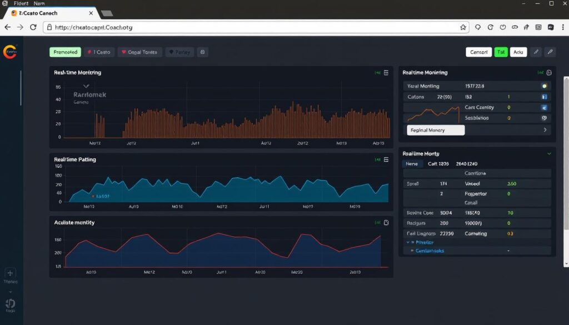Image resolution: width=569 pixels, height=325 pixels.
Task: Expand the Cantian toks tree item
Action: coord(412,251)
